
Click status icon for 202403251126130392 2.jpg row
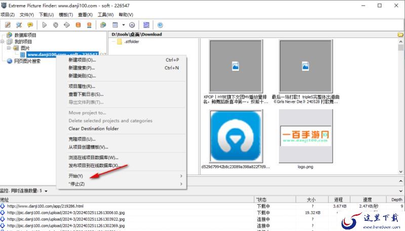click(x=3, y=219)
